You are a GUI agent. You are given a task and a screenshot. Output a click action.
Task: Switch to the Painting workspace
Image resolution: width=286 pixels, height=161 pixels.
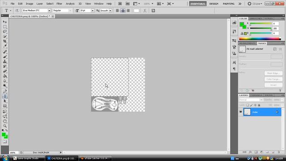[228, 4]
